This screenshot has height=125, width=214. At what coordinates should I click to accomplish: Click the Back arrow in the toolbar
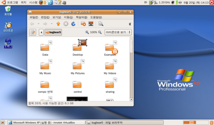(x=32, y=24)
